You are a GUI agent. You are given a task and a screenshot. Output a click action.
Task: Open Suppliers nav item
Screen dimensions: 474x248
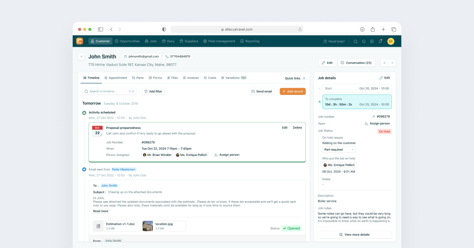click(189, 41)
